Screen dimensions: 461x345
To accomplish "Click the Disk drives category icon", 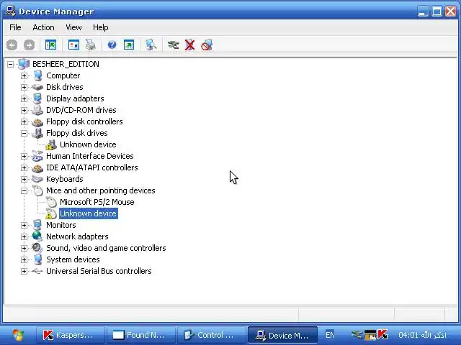I will click(x=37, y=87).
